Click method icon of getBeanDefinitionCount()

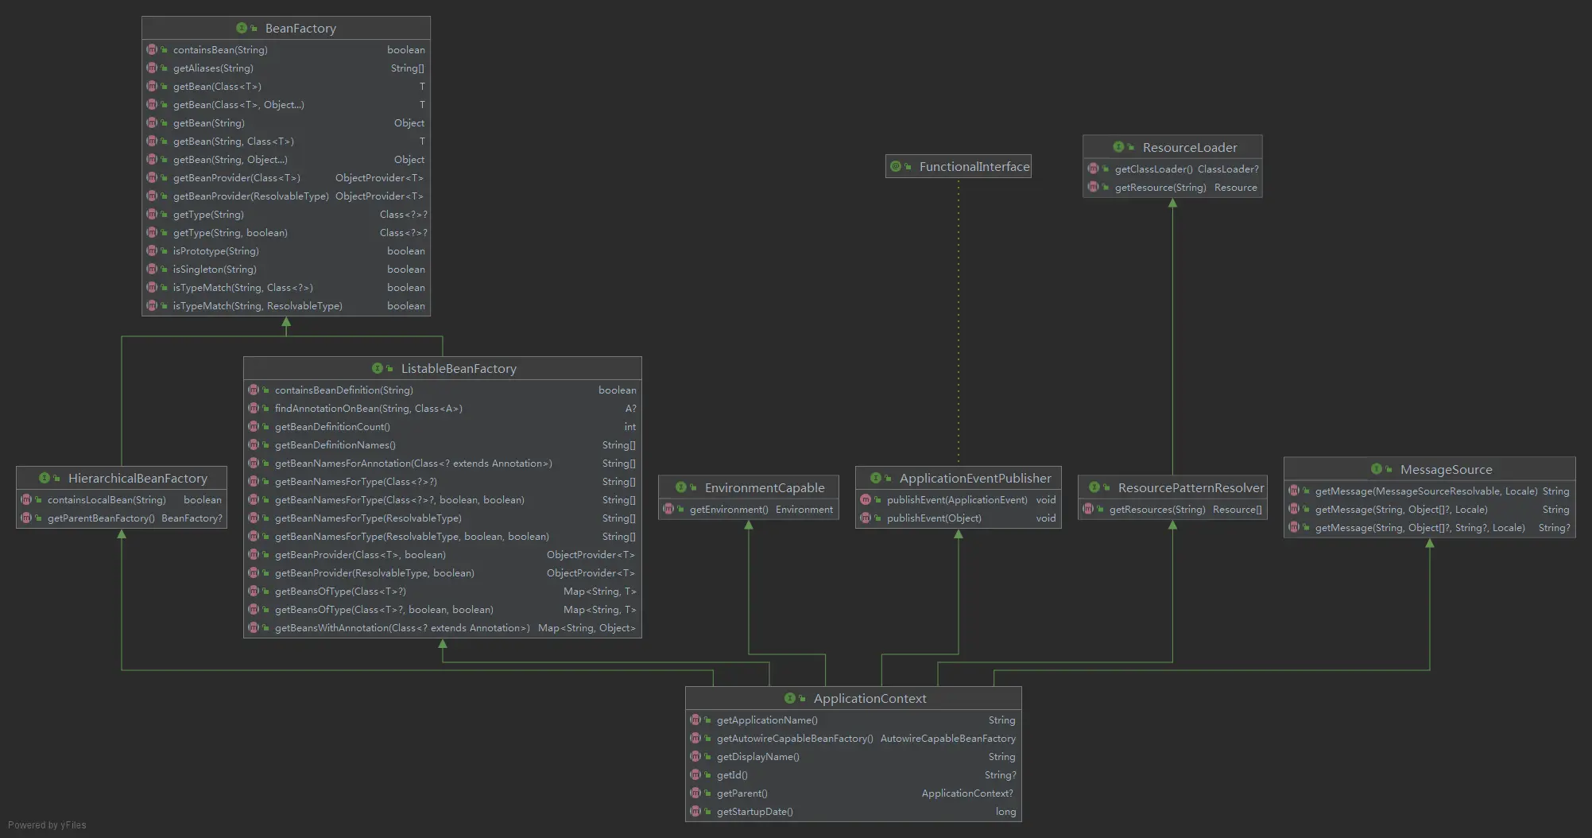[254, 426]
